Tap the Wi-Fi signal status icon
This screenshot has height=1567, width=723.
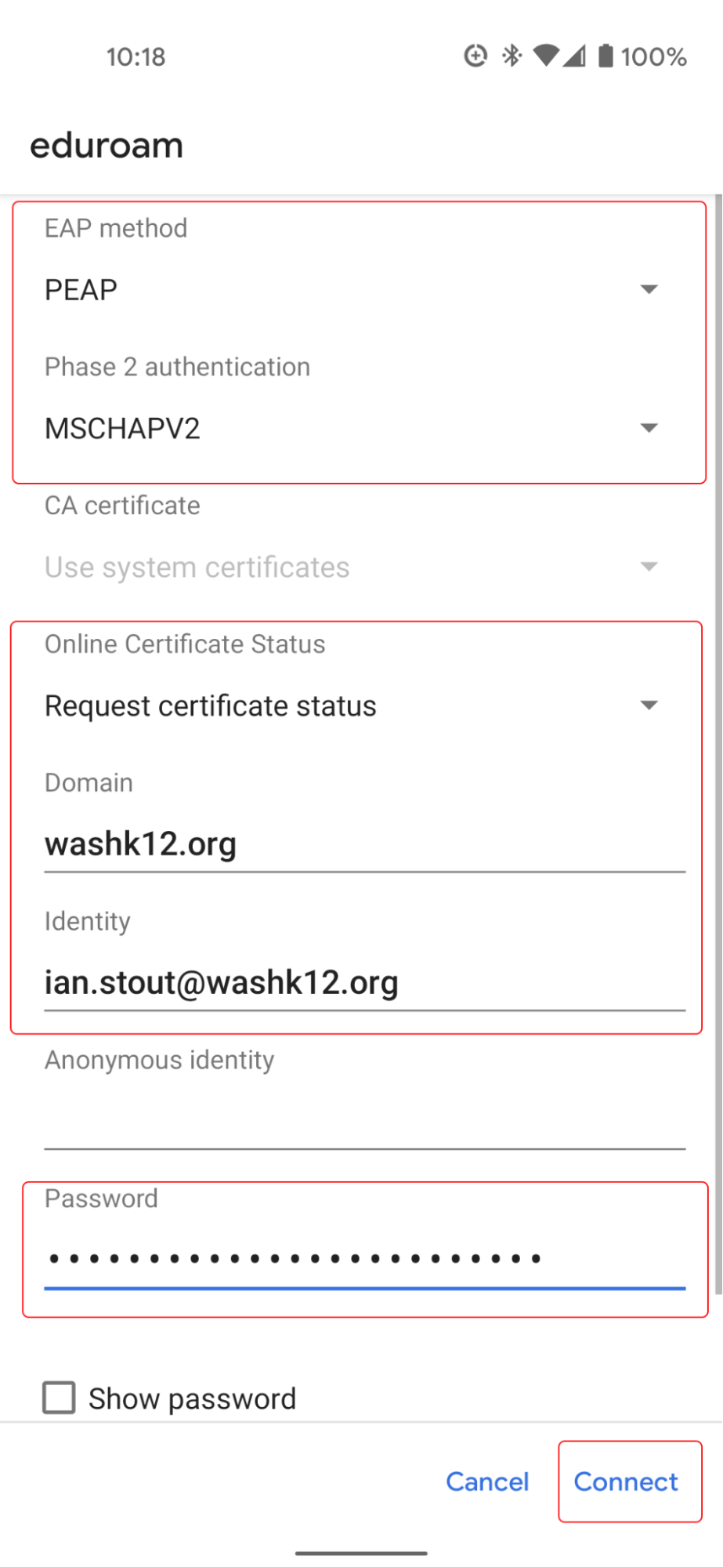(546, 56)
